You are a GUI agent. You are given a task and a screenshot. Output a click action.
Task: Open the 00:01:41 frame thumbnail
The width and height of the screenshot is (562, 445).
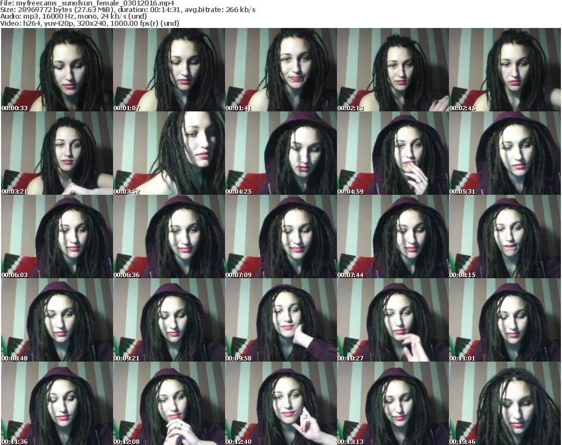pyautogui.click(x=281, y=70)
